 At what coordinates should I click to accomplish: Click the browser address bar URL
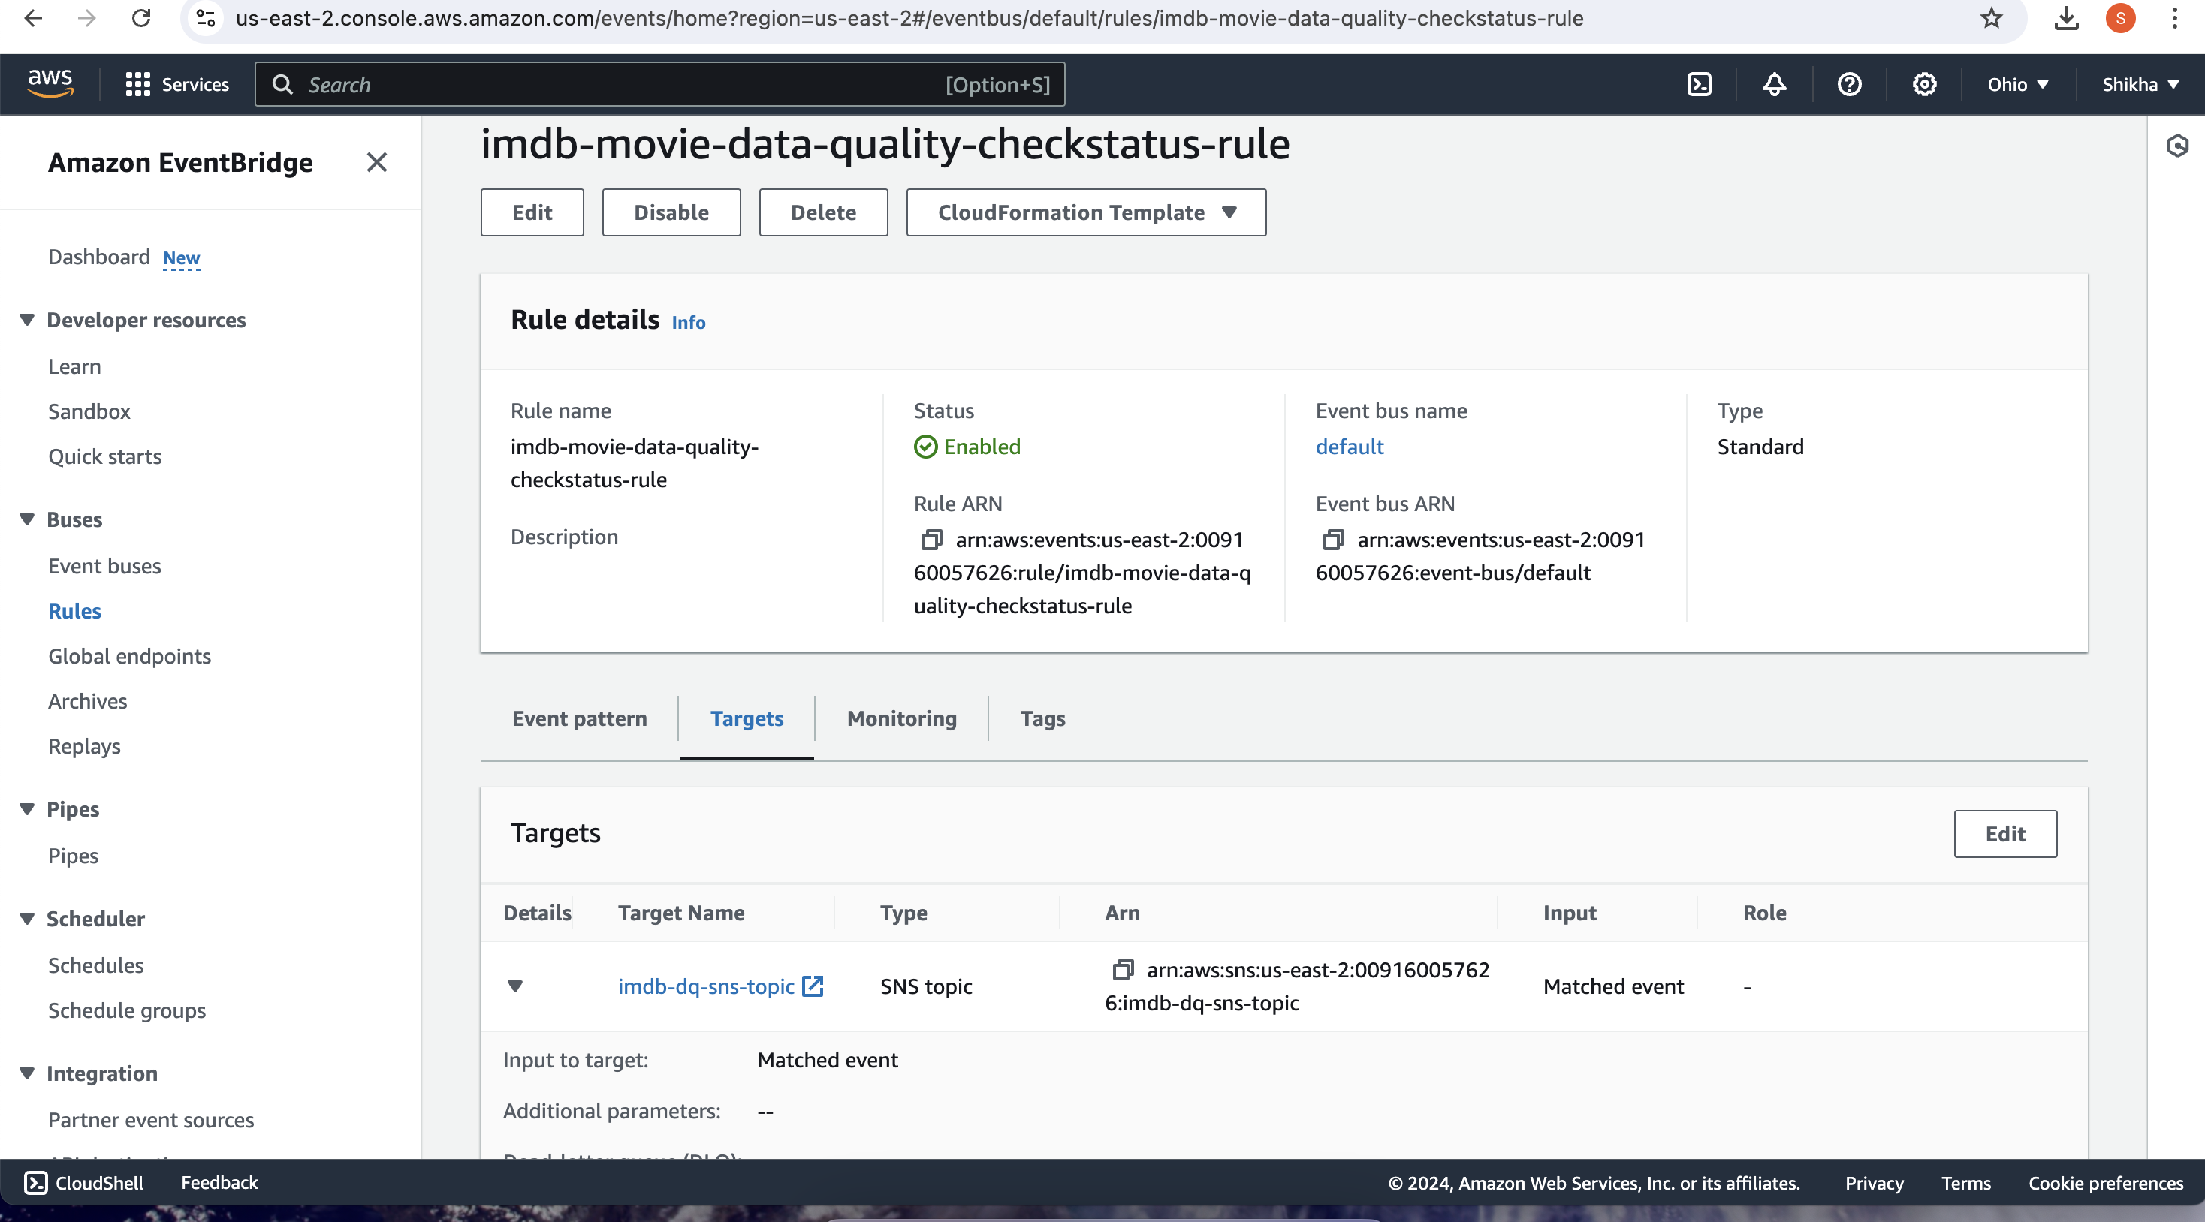(909, 18)
